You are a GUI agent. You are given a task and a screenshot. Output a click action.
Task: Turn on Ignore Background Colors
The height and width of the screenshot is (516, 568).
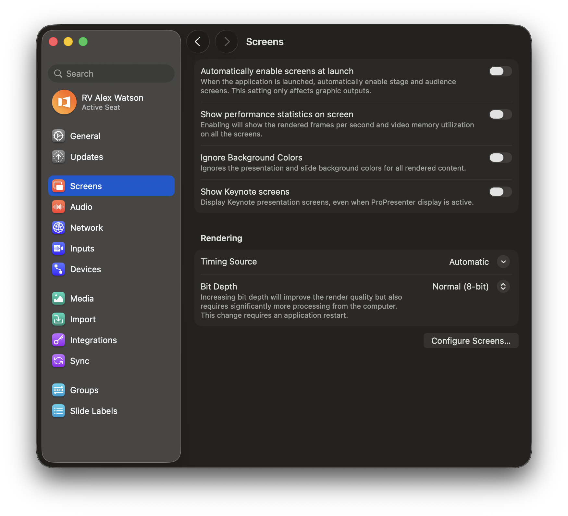[x=500, y=158]
